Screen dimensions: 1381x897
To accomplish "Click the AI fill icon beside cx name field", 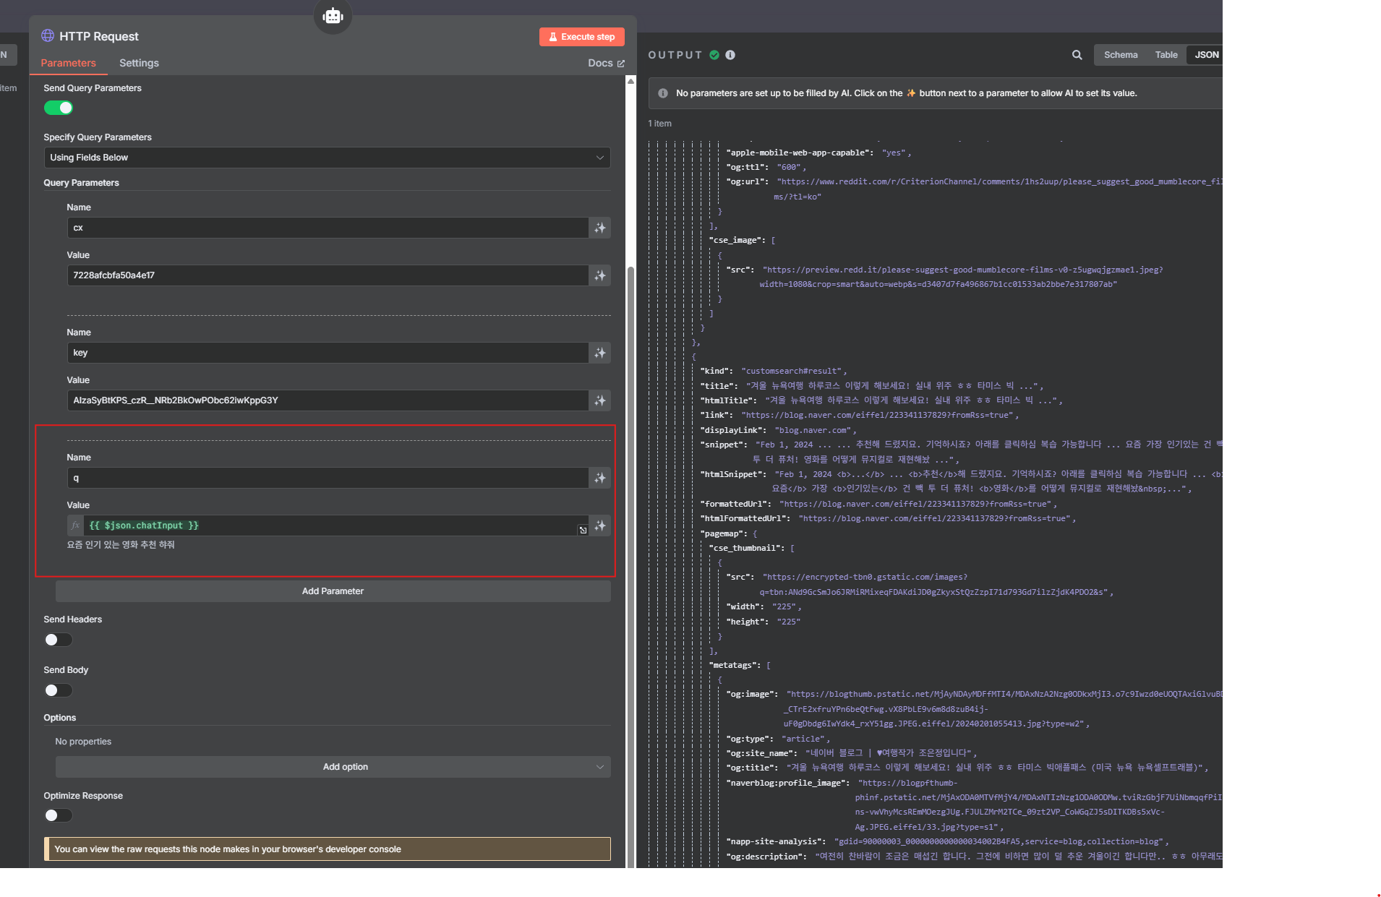I will [600, 228].
